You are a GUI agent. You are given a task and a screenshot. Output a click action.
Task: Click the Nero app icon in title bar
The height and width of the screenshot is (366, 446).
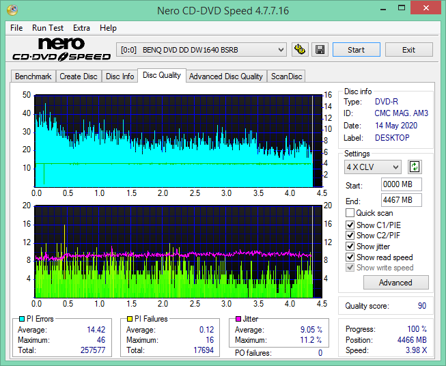(12, 10)
